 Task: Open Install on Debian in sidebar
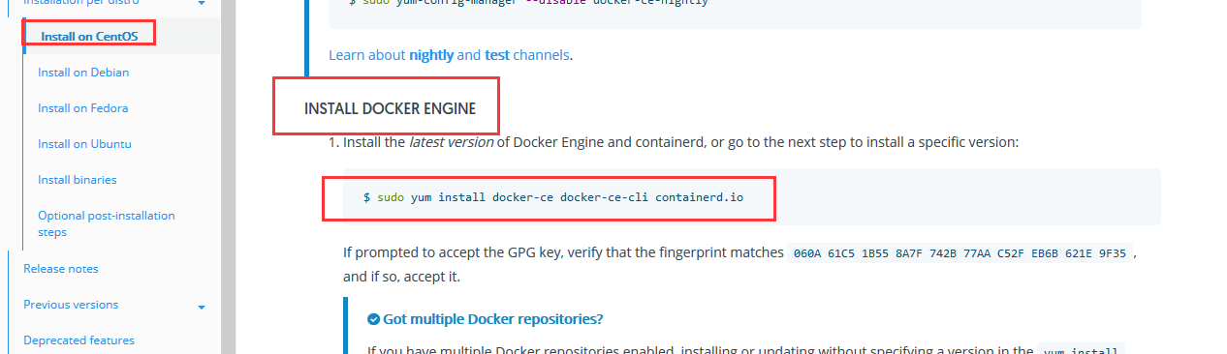point(83,73)
